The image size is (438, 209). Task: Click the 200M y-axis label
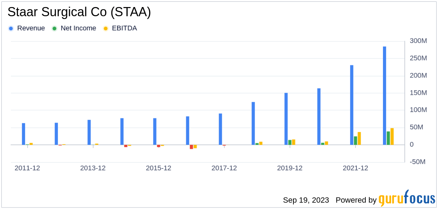418,75
